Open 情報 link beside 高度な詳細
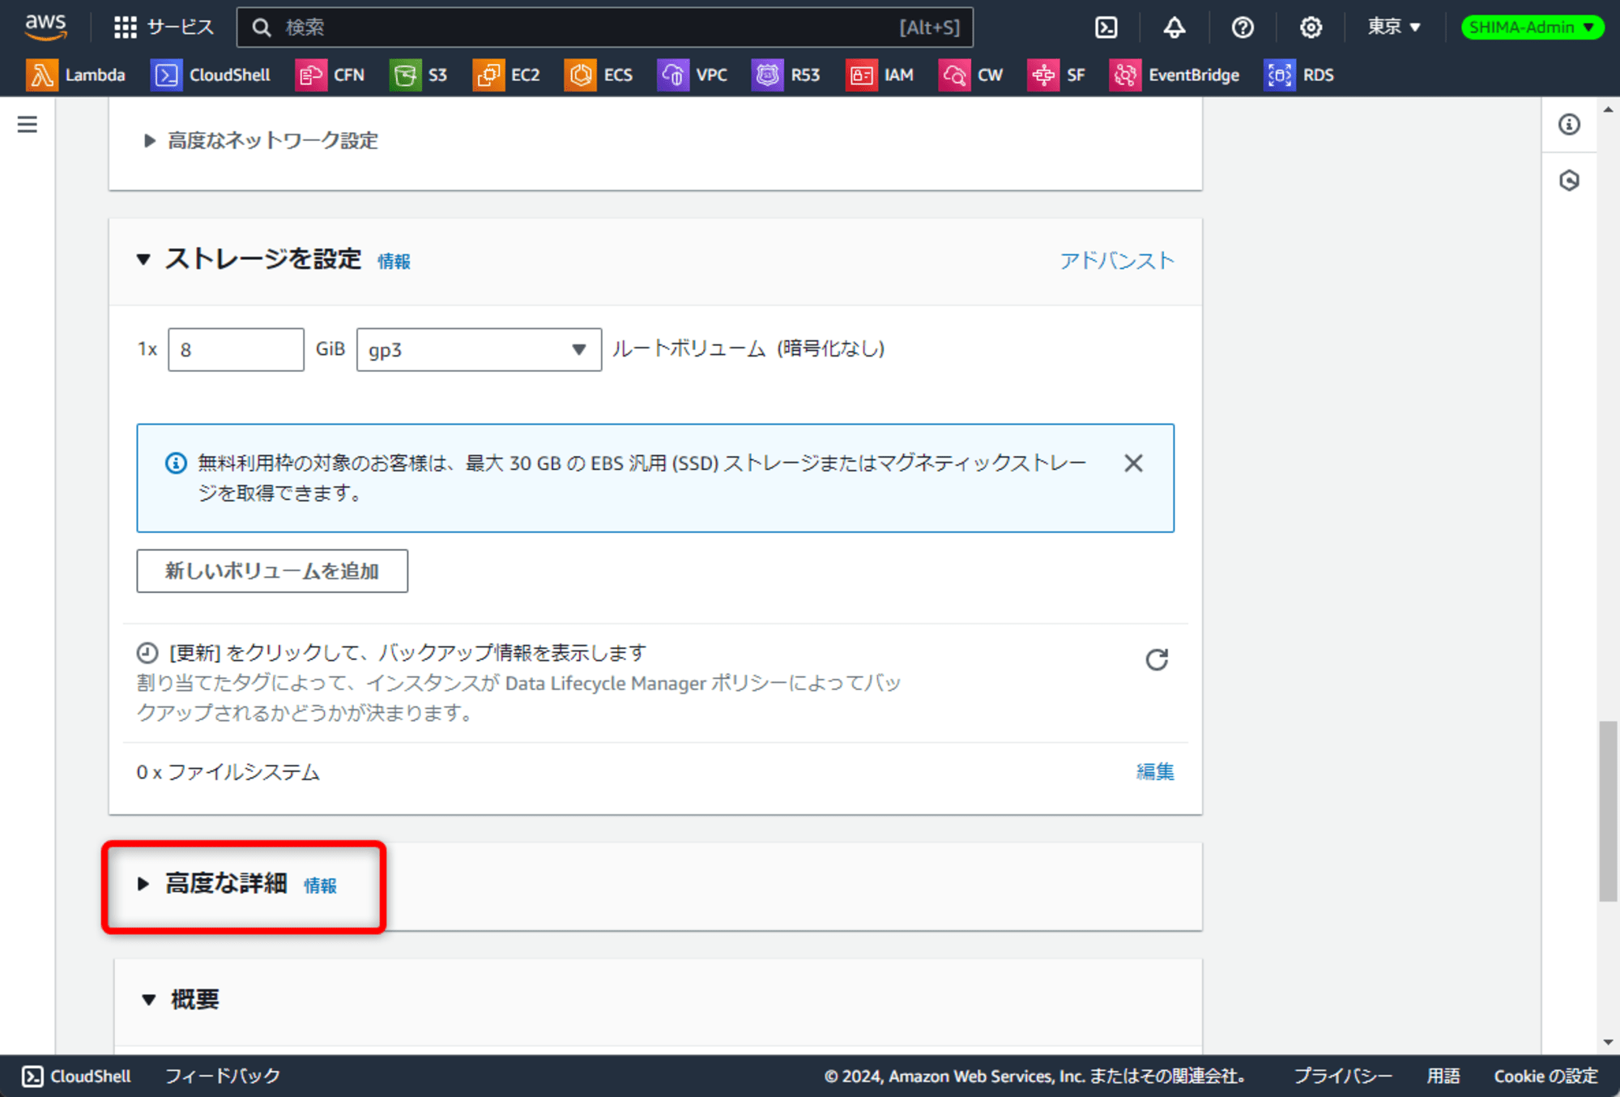Viewport: 1620px width, 1097px height. point(320,886)
